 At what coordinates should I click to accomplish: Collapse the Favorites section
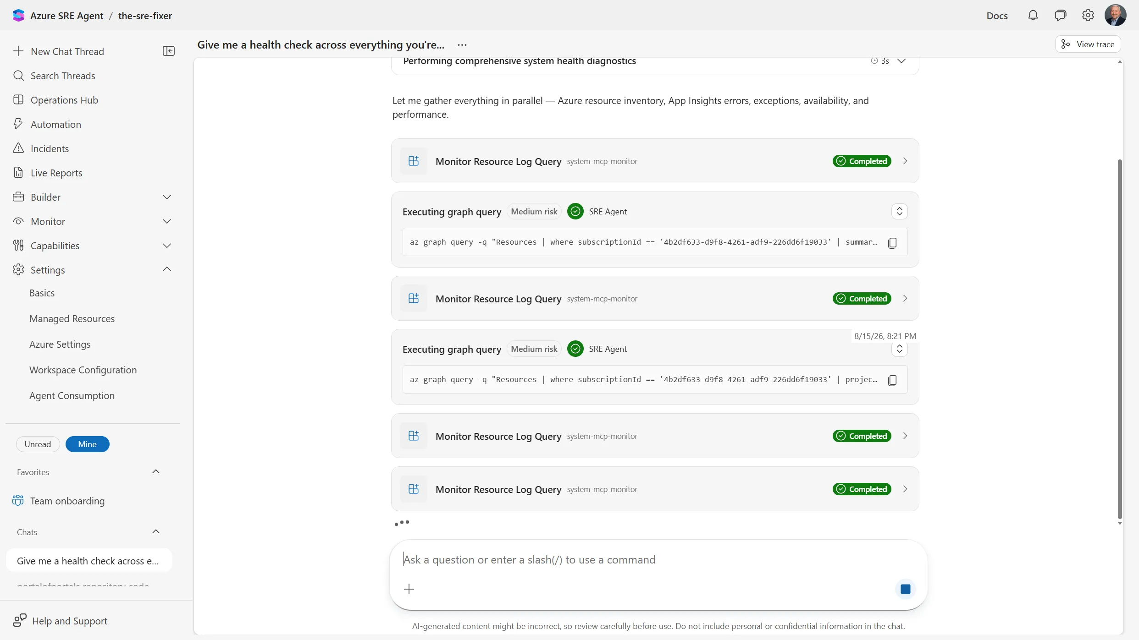click(156, 472)
